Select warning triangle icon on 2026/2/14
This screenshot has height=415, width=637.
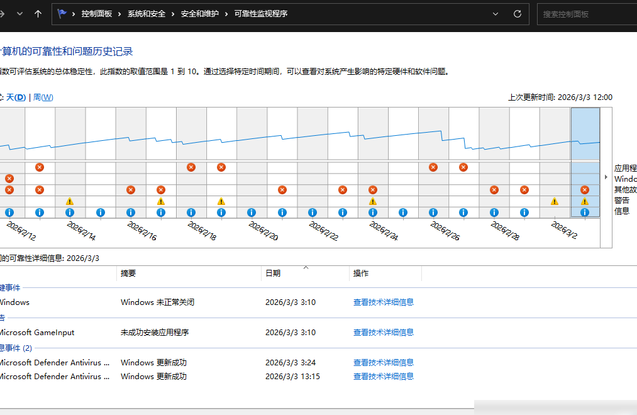70,201
